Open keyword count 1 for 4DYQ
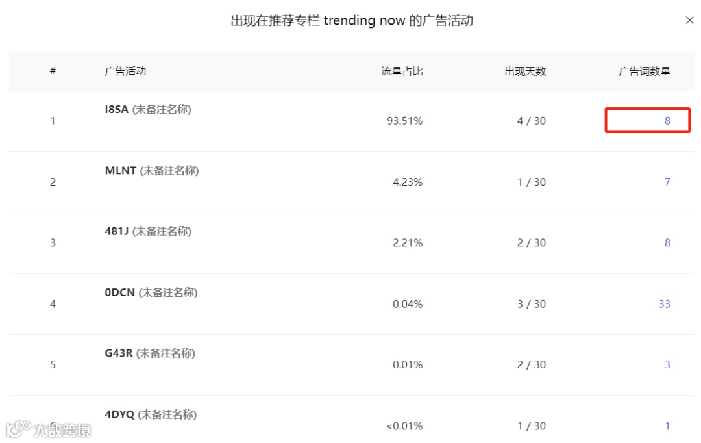 [x=667, y=426]
